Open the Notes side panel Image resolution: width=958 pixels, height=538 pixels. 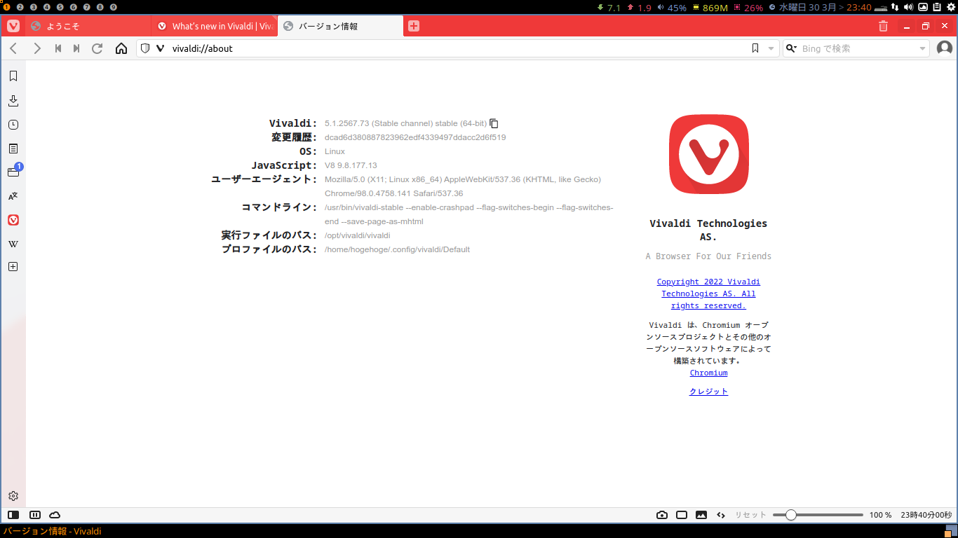[x=13, y=149]
